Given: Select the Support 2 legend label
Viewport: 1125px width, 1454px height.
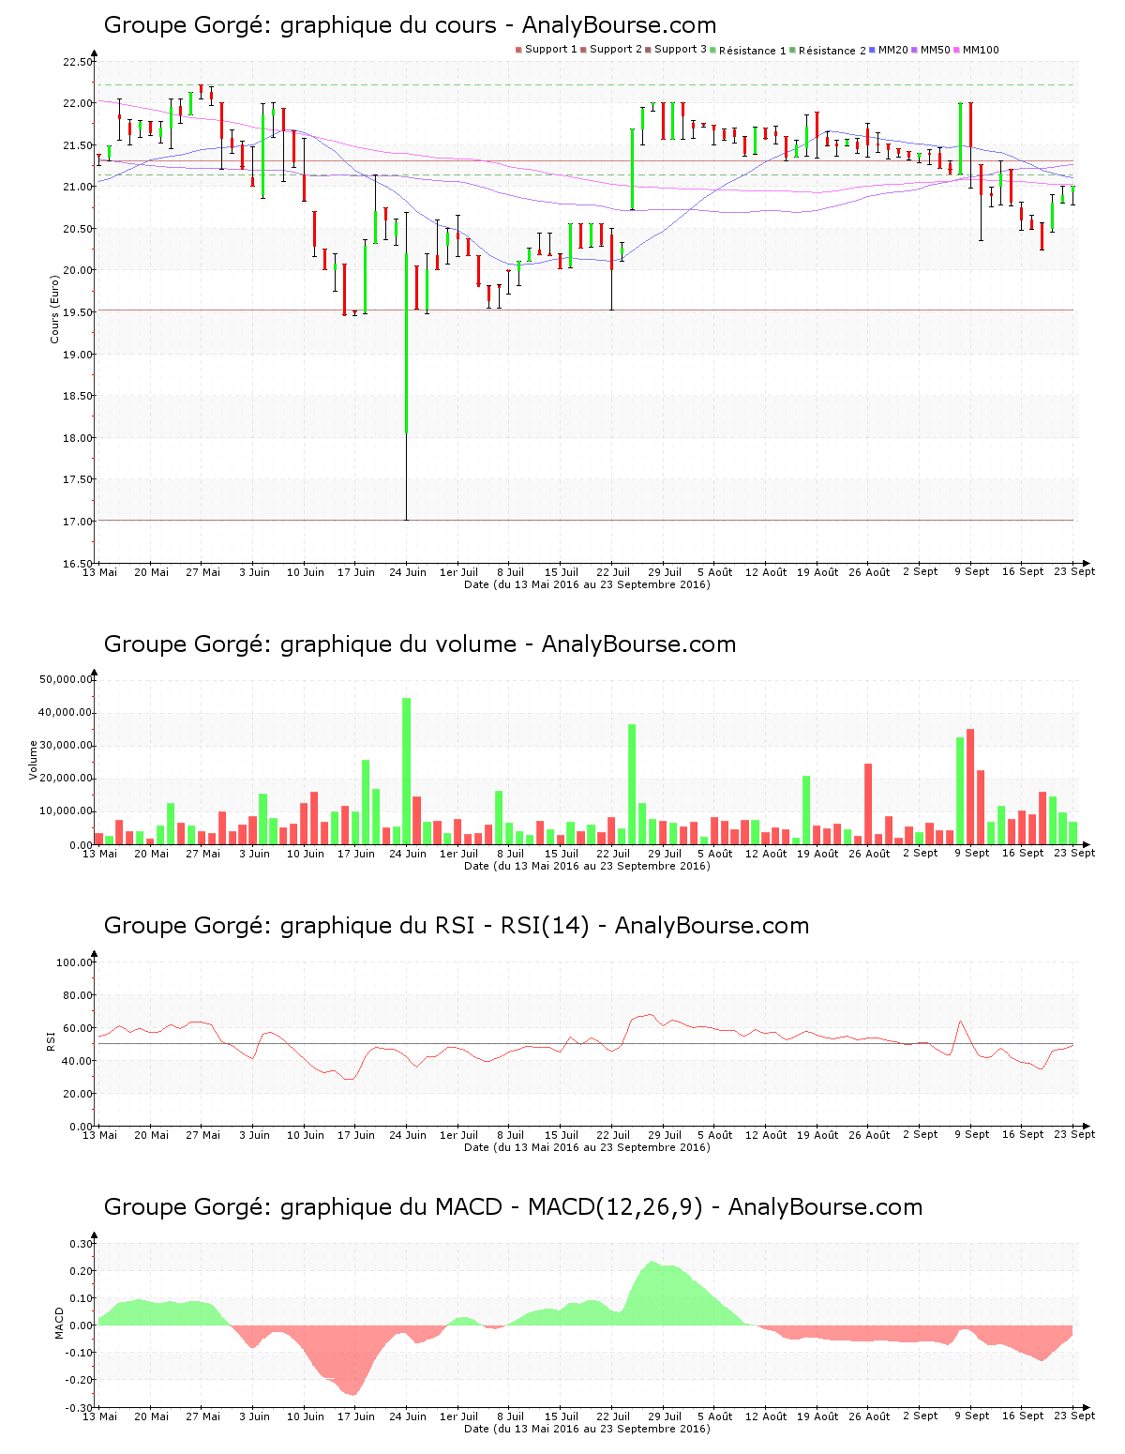Looking at the screenshot, I should (616, 50).
